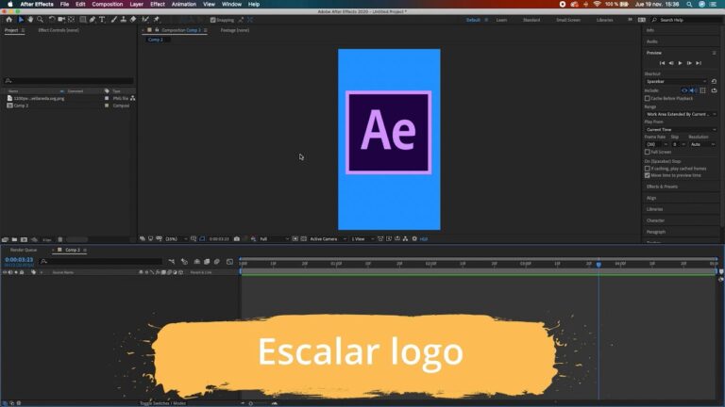Viewport: 725px width, 407px height.
Task: Select the Eraser tool
Action: point(133,20)
